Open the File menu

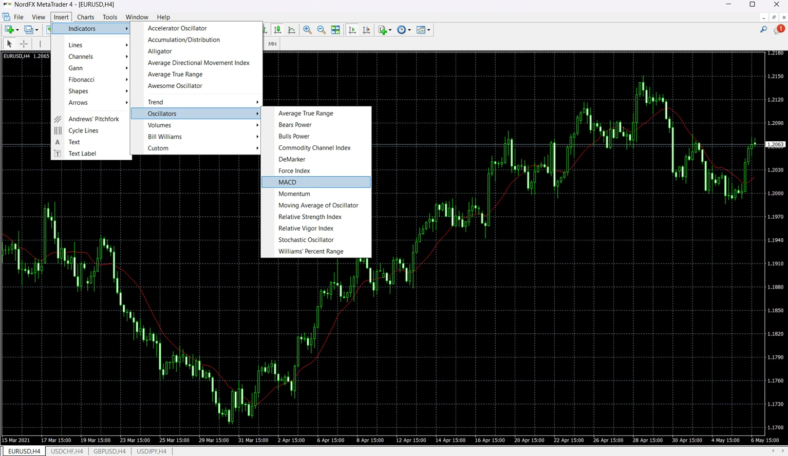(x=18, y=17)
